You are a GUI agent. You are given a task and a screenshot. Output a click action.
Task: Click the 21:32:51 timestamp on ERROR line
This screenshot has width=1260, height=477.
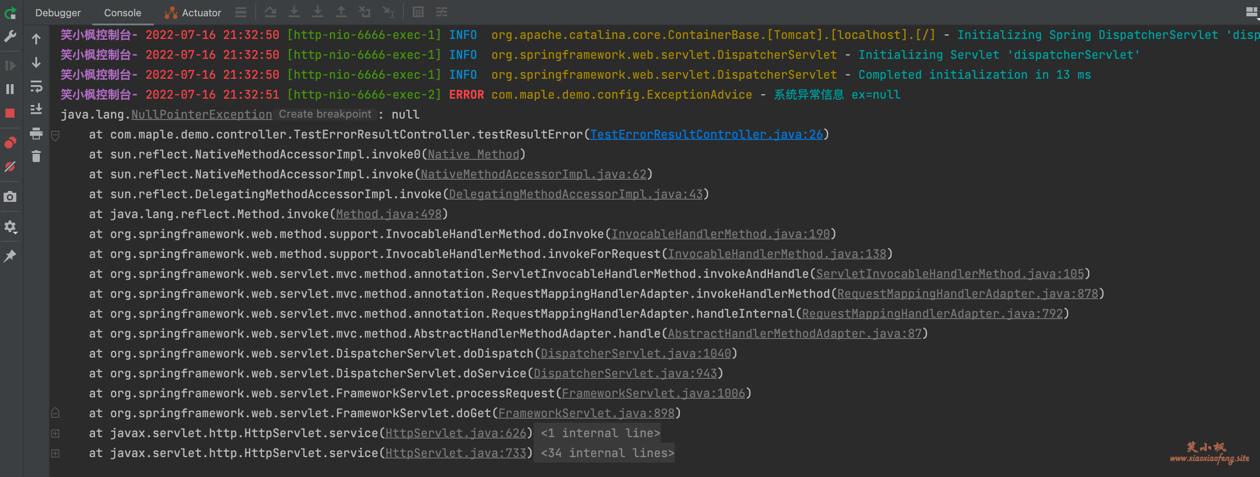click(251, 95)
